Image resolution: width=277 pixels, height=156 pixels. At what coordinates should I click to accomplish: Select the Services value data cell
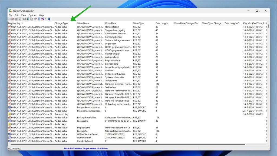click(109, 70)
